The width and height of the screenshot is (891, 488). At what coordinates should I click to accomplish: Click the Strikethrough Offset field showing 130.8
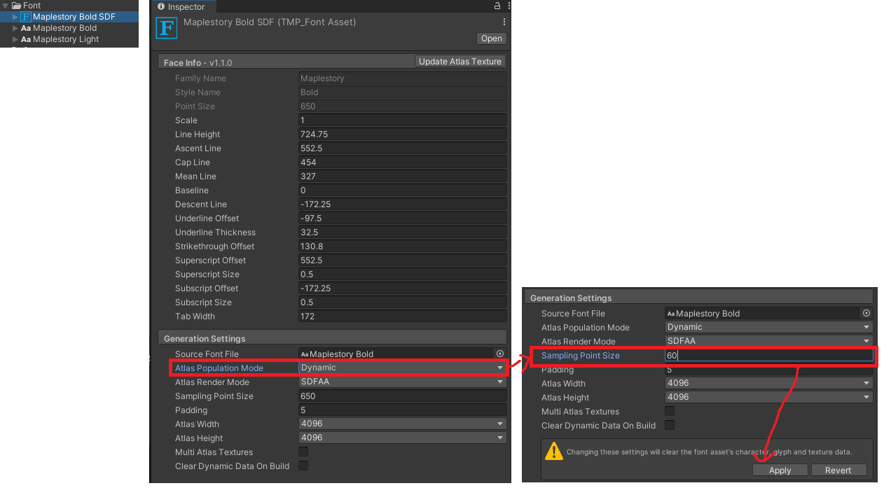403,246
